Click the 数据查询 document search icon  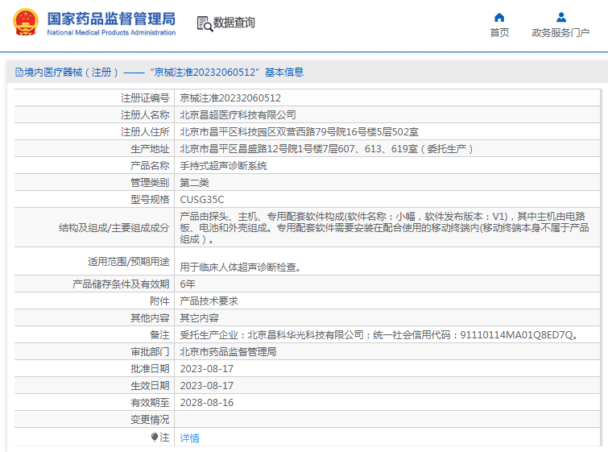[x=204, y=23]
